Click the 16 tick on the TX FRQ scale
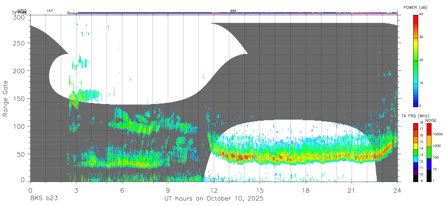This screenshot has height=206, width=447. click(422, 136)
